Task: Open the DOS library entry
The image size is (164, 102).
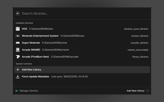Action: [x=82, y=29]
